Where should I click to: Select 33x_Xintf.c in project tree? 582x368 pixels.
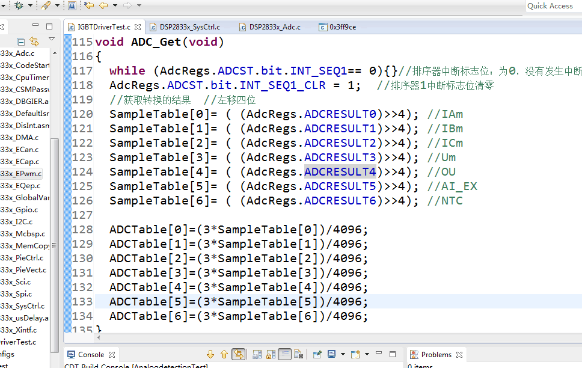click(x=19, y=330)
